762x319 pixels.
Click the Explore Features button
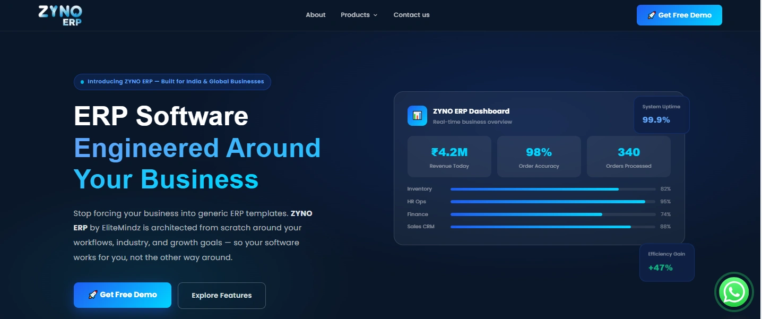222,296
